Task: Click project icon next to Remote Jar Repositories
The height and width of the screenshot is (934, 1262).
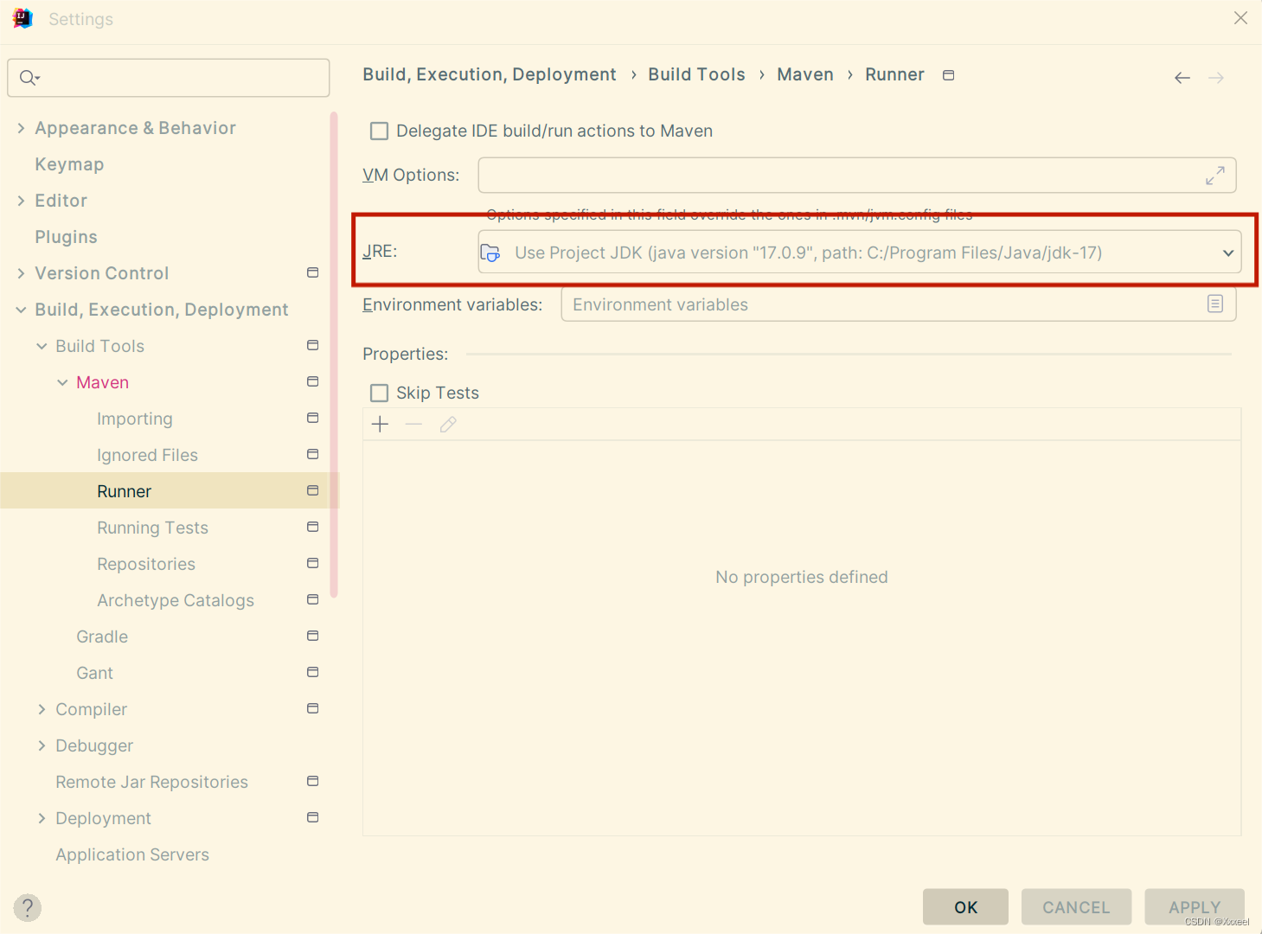Action: coord(313,781)
